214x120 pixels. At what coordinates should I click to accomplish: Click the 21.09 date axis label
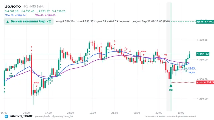click(x=114, y=113)
